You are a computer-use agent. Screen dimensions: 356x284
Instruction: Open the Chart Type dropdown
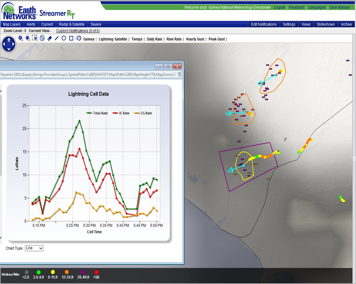point(34,248)
